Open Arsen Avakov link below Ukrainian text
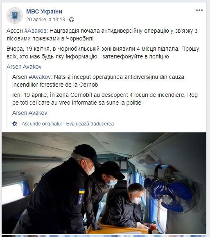 coord(24,67)
